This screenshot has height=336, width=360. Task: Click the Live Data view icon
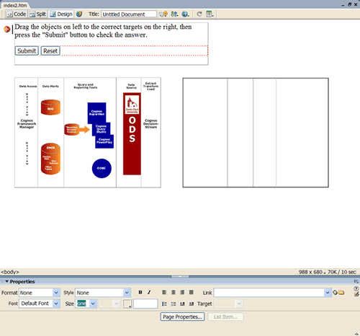coord(79,14)
